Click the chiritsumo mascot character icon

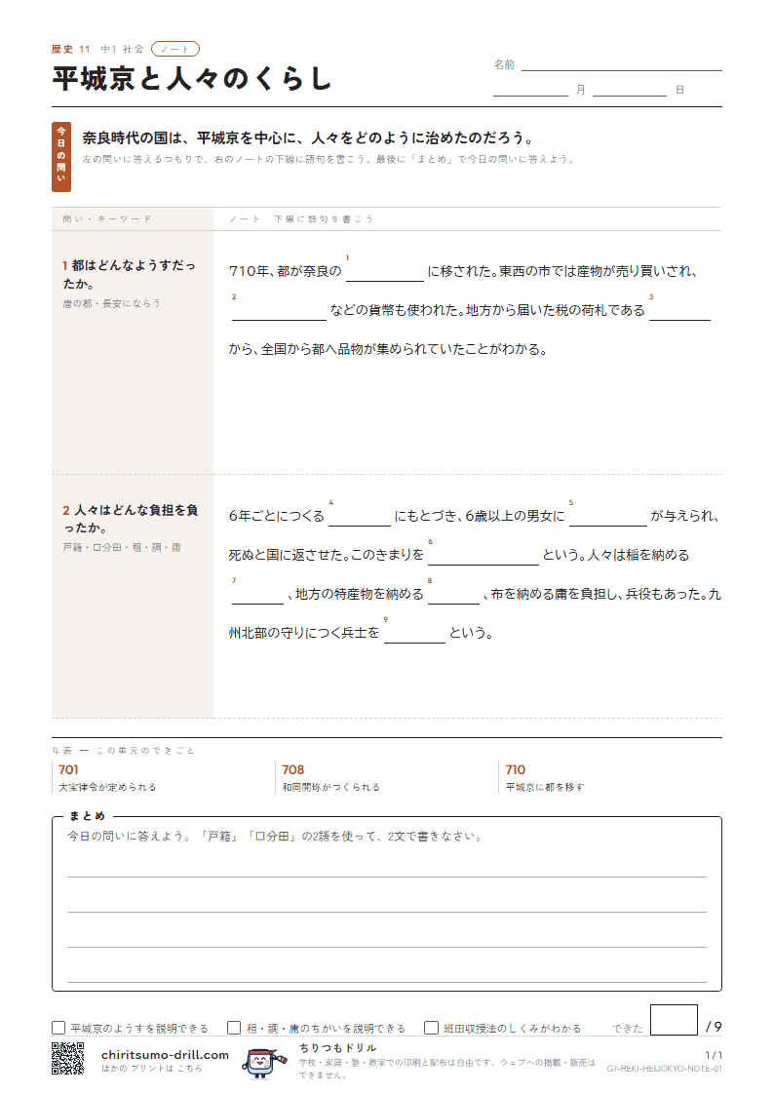pyautogui.click(x=263, y=1062)
